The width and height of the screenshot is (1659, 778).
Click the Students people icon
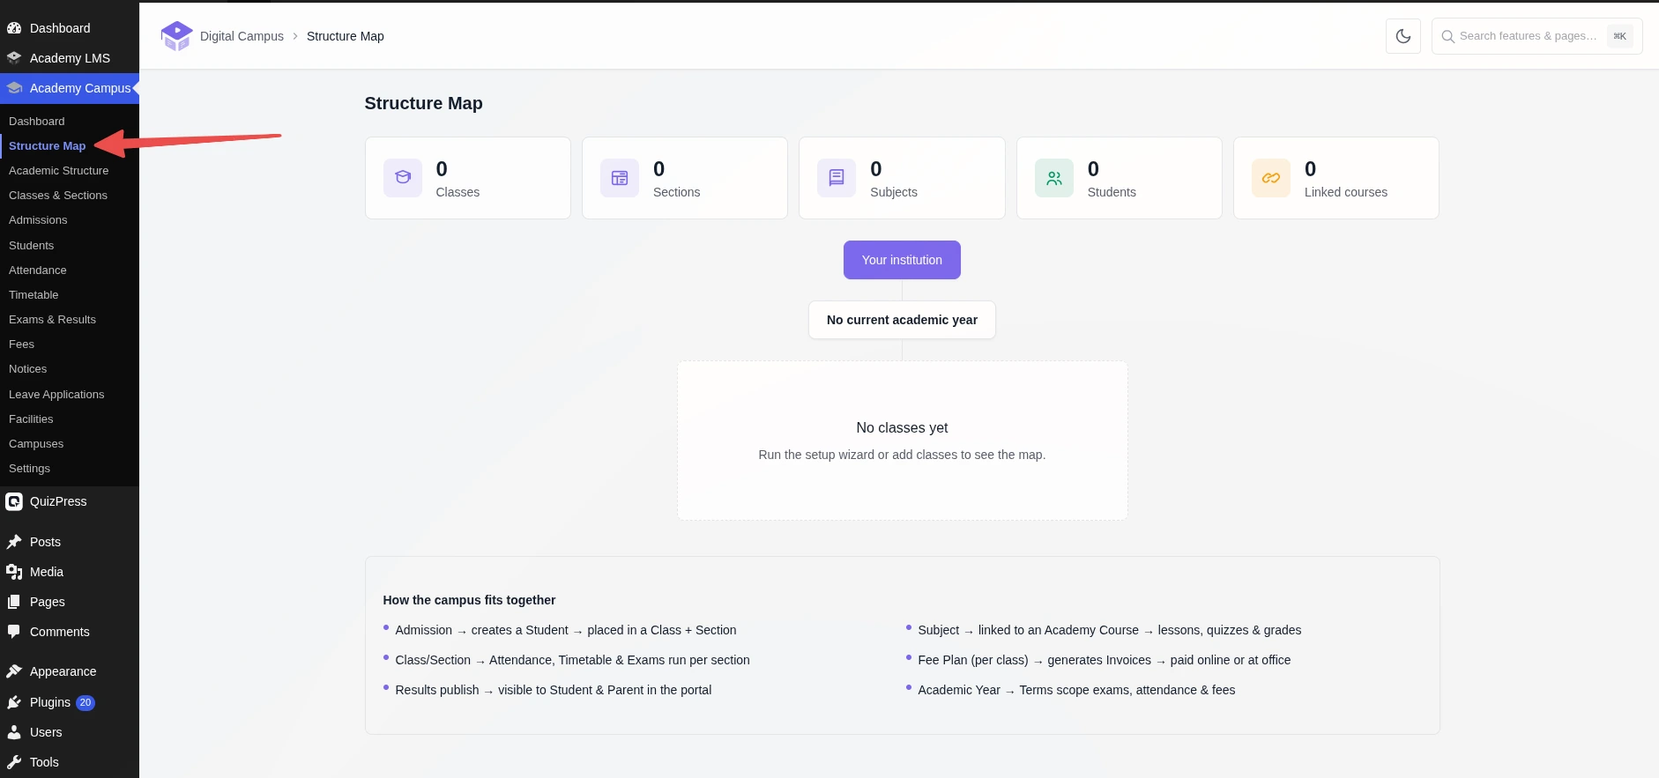(x=1054, y=178)
